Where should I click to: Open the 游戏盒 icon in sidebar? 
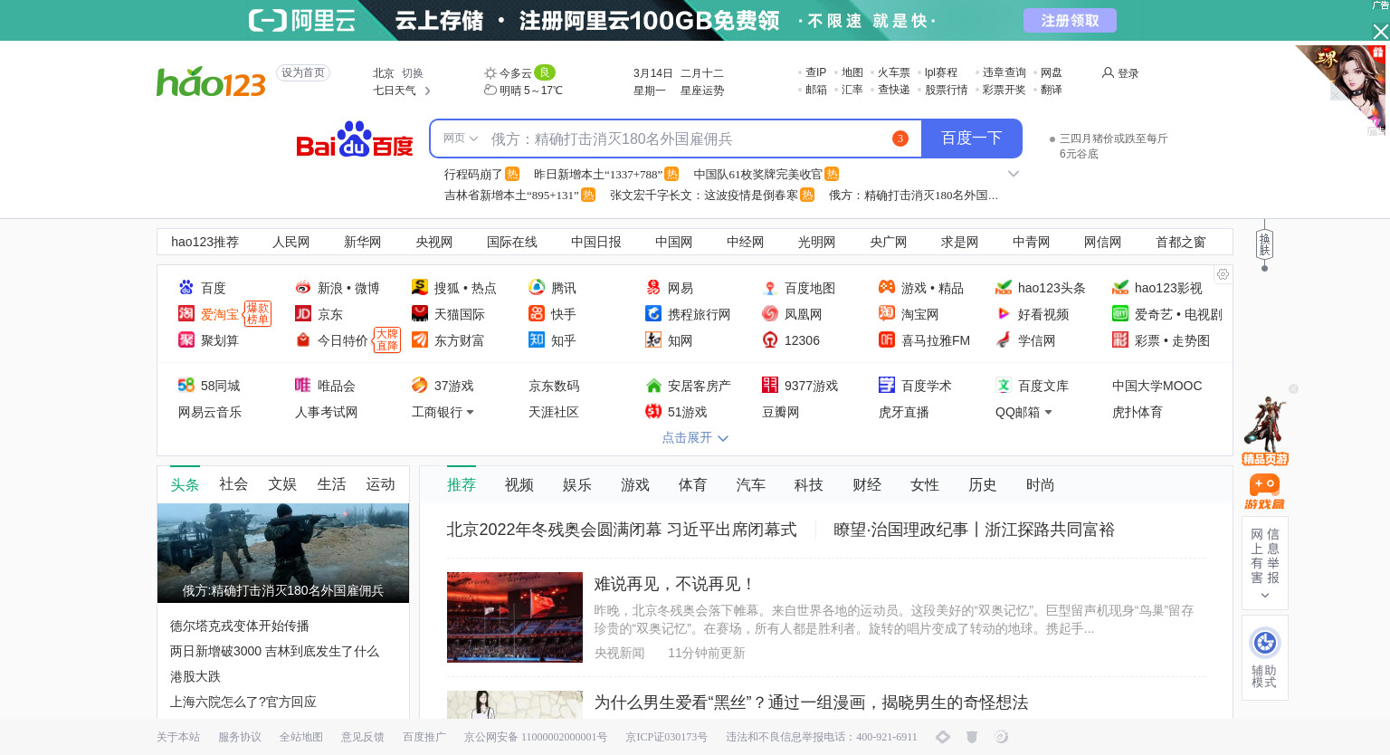pyautogui.click(x=1265, y=492)
